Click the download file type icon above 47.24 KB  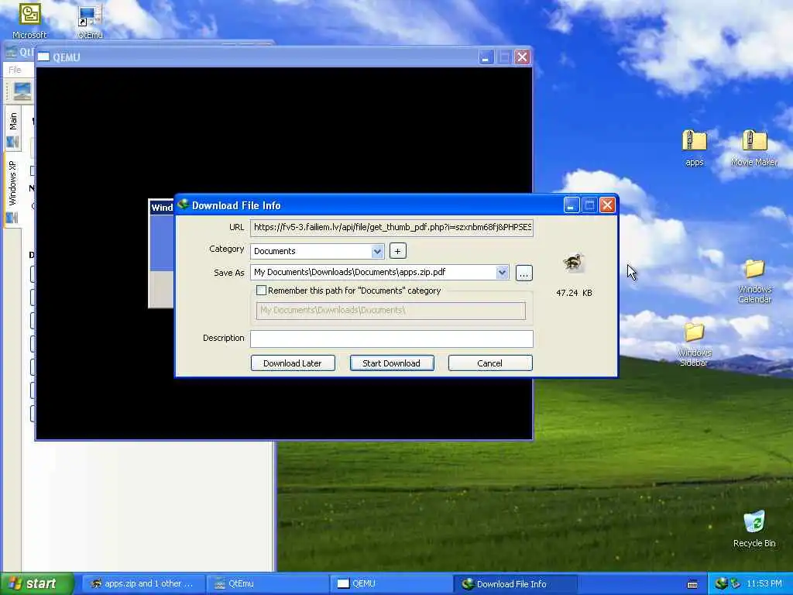click(574, 263)
